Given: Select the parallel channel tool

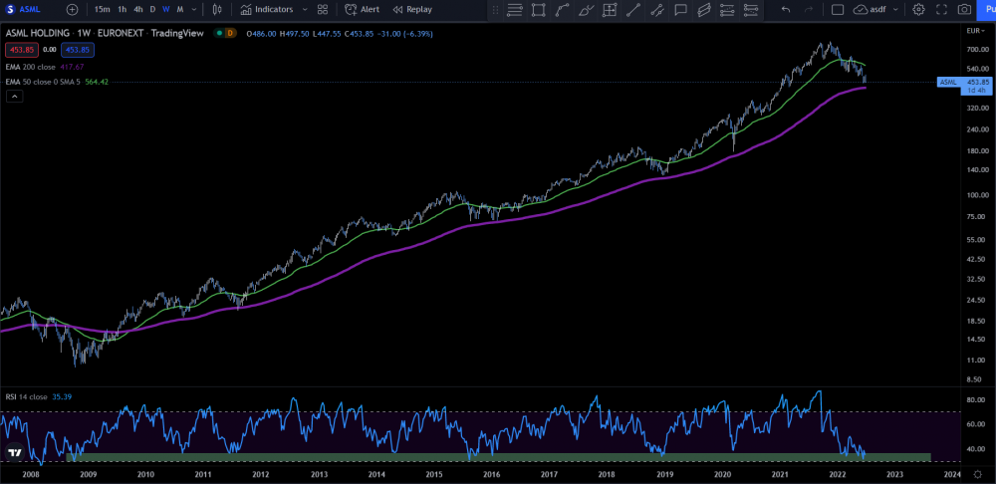Looking at the screenshot, I should tap(704, 10).
